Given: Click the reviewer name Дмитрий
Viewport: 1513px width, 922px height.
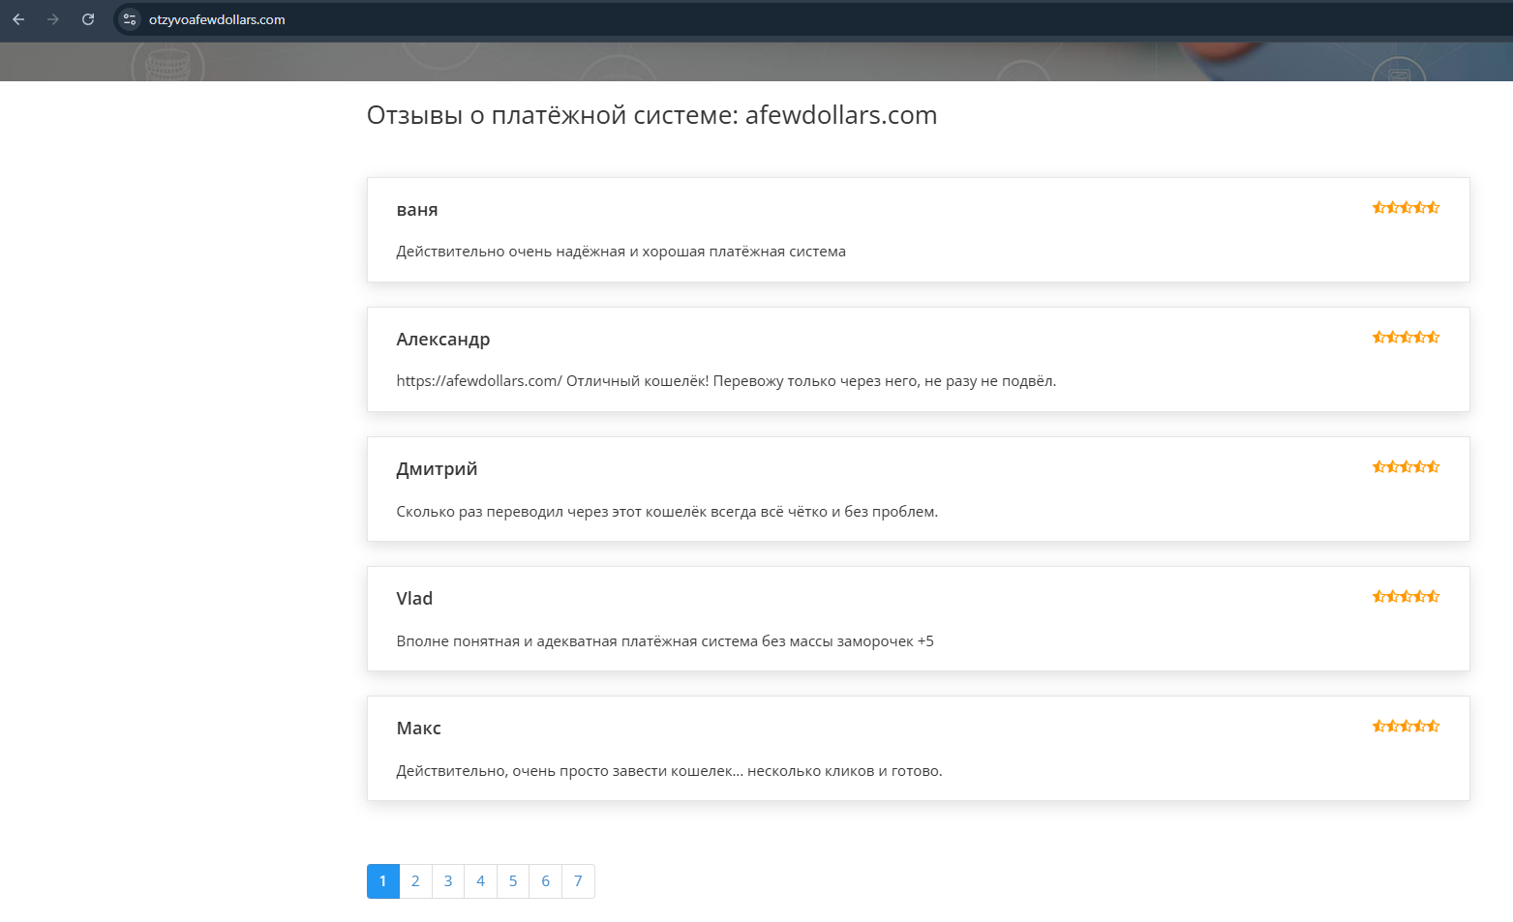Looking at the screenshot, I should (x=437, y=469).
